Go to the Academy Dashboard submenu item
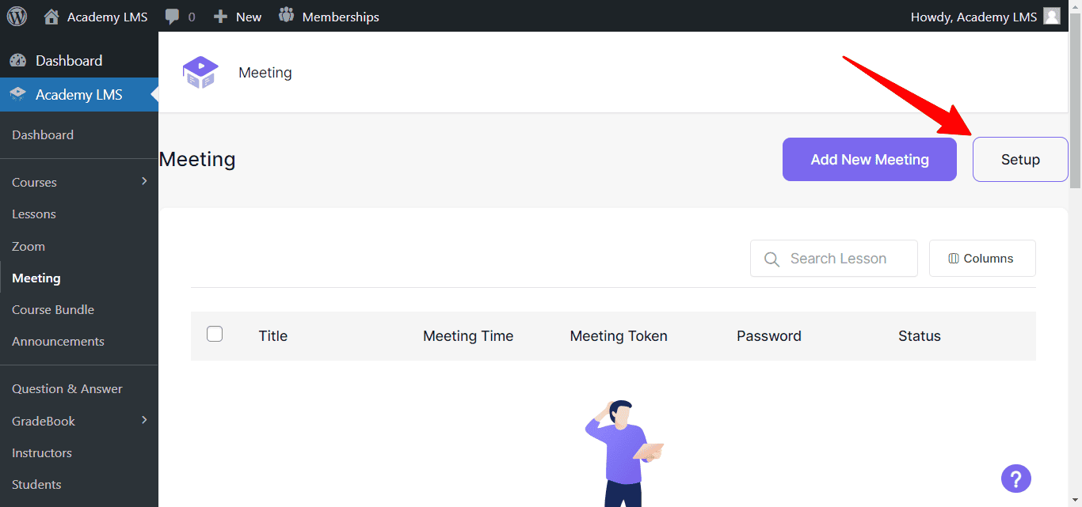This screenshot has width=1082, height=507. point(43,135)
